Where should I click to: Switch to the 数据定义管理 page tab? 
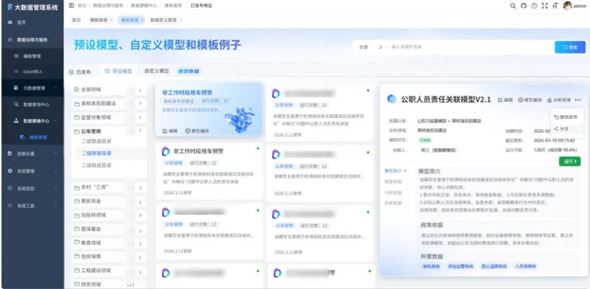click(x=163, y=20)
